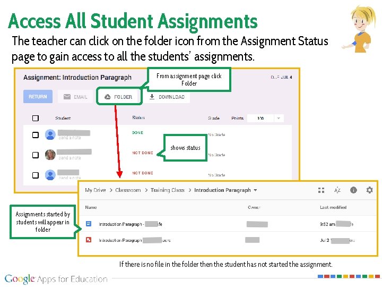Switch to grid view in Drive

coord(322,190)
